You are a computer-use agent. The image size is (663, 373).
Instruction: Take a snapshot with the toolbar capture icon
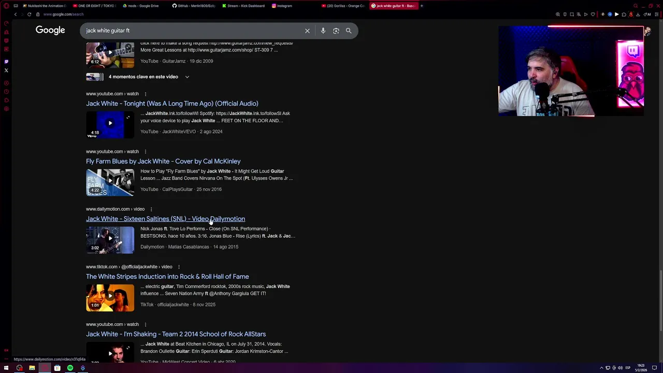(x=572, y=15)
